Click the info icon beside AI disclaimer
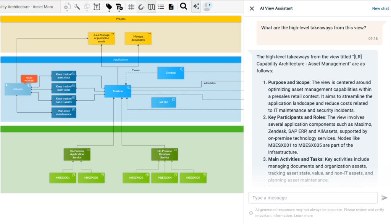The image size is (391, 224). pos(251,213)
